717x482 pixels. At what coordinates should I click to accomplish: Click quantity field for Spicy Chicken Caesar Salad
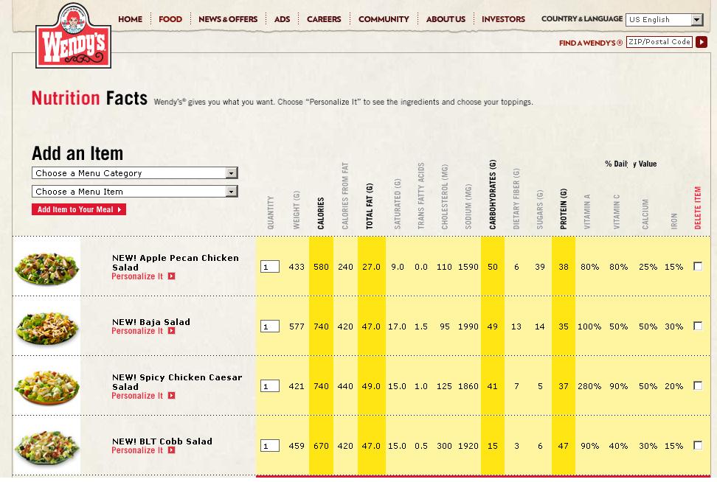(x=270, y=386)
